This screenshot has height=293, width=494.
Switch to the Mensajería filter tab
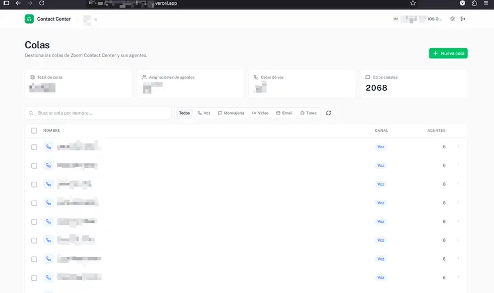tap(231, 113)
